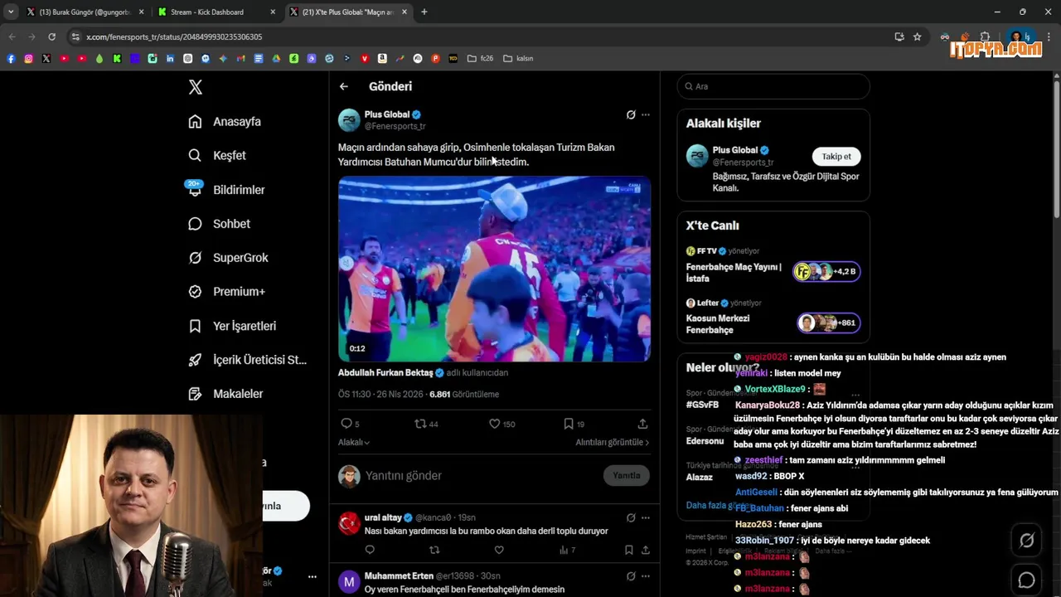Open floating chat bubble button
1061x597 pixels.
(1026, 580)
